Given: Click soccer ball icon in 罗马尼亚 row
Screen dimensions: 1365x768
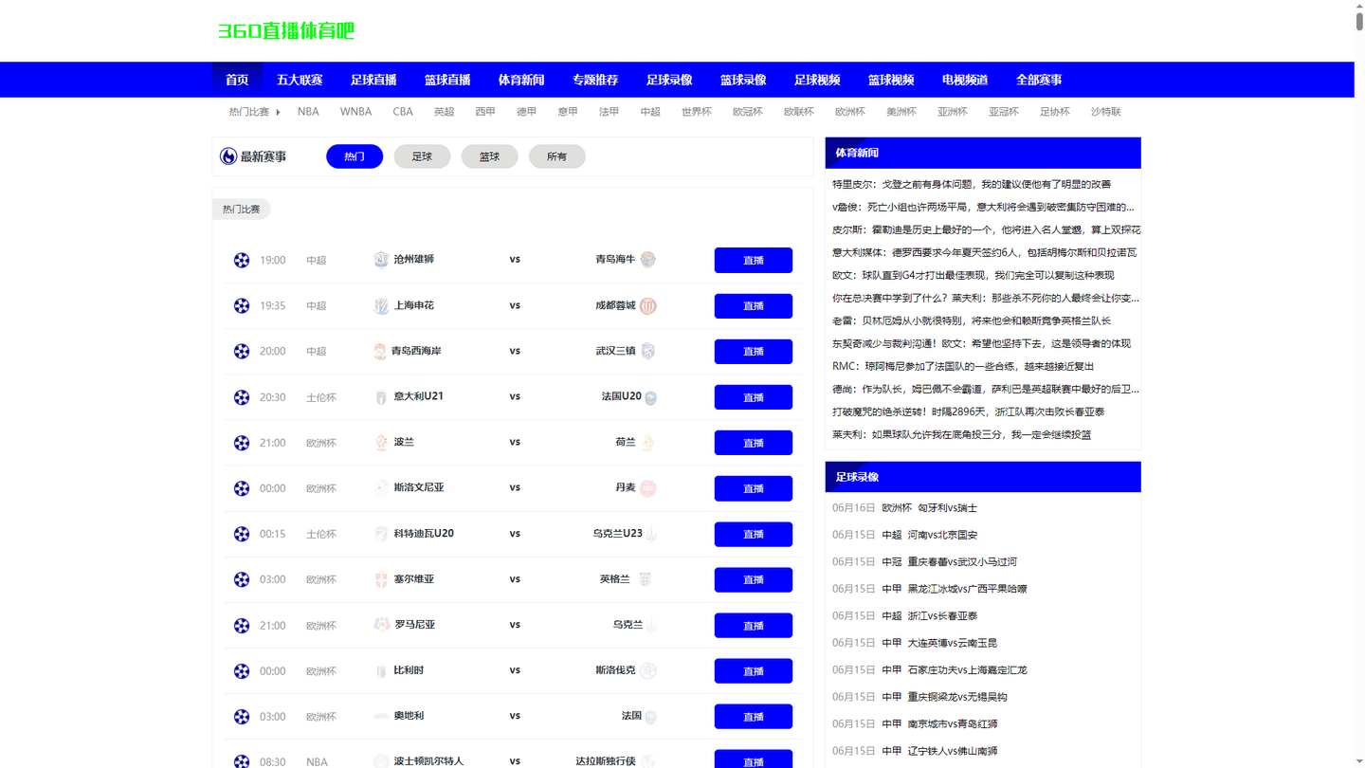Looking at the screenshot, I should click(x=242, y=626).
